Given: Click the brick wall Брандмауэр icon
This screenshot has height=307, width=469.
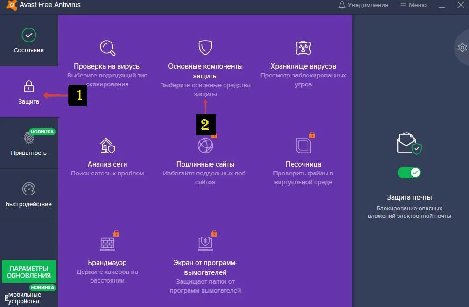Looking at the screenshot, I should click(x=107, y=244).
